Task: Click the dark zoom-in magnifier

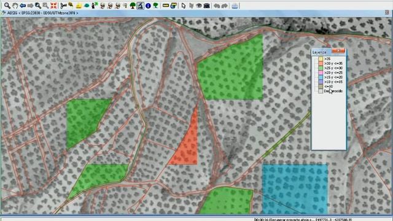Action: click(38, 6)
